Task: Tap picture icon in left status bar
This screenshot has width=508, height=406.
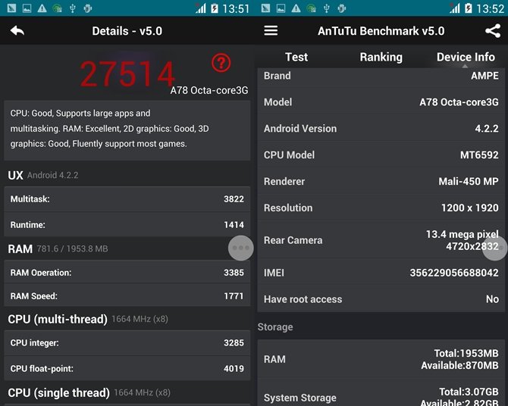Action: click(x=27, y=8)
